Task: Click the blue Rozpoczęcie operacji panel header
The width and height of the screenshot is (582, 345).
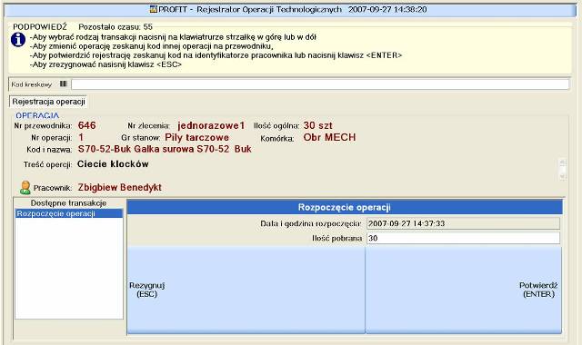Action: click(x=345, y=207)
